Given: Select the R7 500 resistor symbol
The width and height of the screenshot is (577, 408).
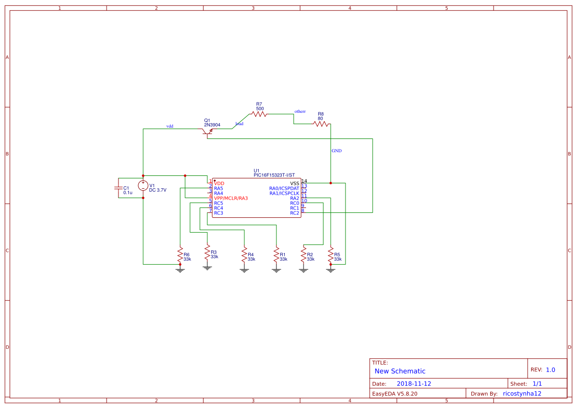Looking at the screenshot, I should [x=259, y=114].
